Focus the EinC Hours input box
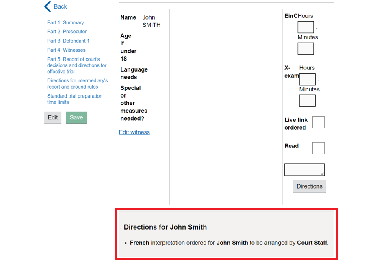 click(x=305, y=27)
